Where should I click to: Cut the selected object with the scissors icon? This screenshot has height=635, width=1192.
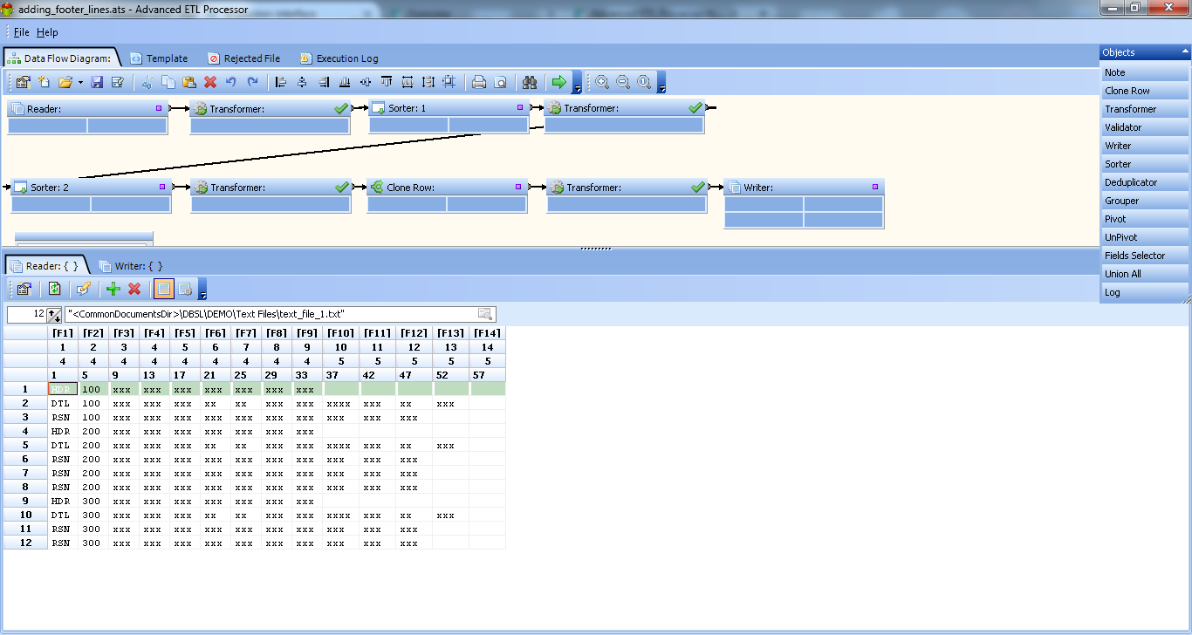(147, 83)
